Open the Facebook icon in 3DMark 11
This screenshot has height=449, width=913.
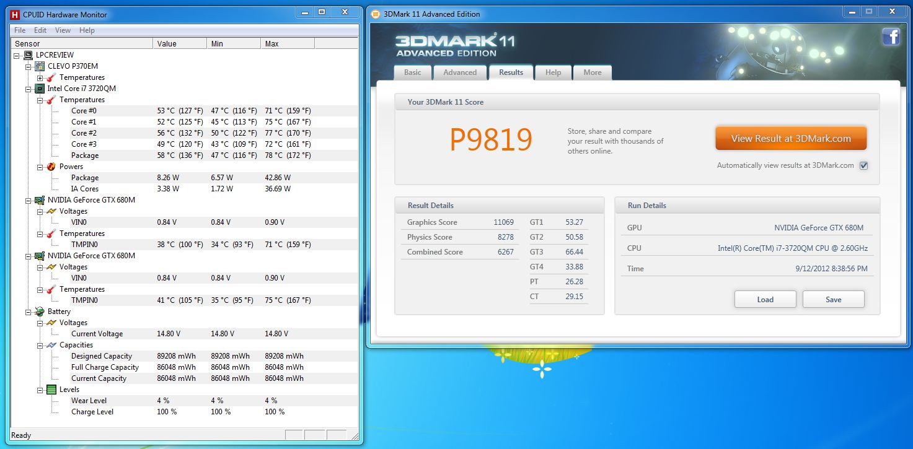coord(891,37)
